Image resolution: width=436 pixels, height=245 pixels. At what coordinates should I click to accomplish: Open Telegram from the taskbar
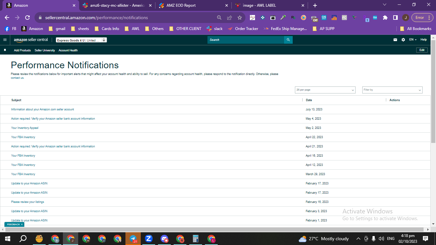(133, 239)
